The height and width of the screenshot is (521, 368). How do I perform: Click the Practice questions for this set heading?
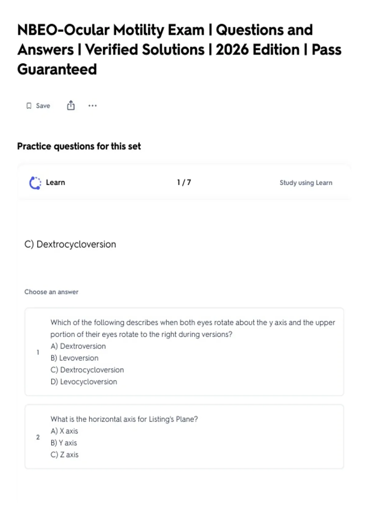coord(79,146)
